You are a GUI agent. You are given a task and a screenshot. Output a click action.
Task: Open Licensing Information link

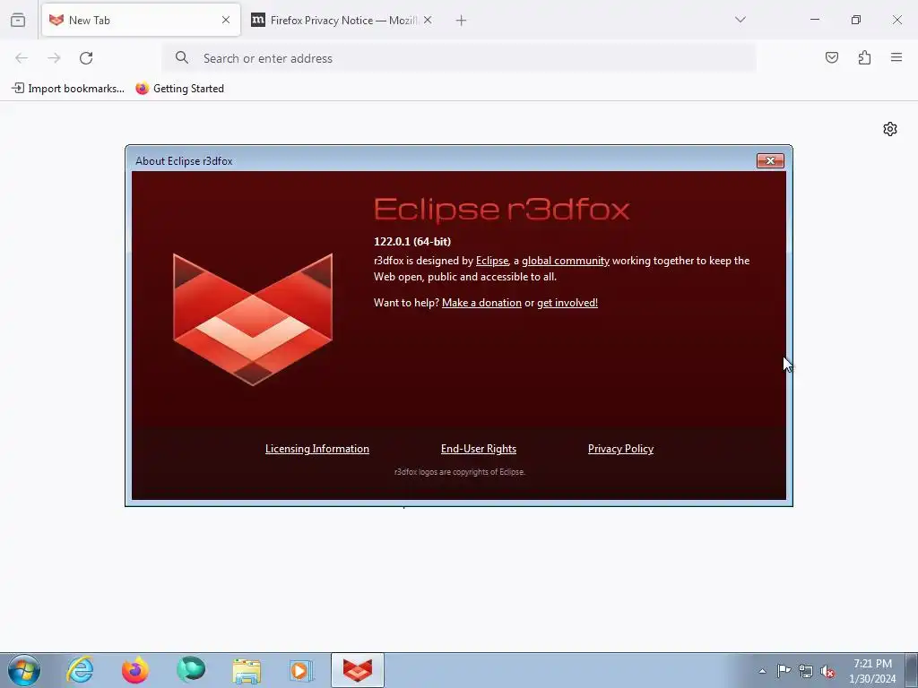[x=316, y=449]
